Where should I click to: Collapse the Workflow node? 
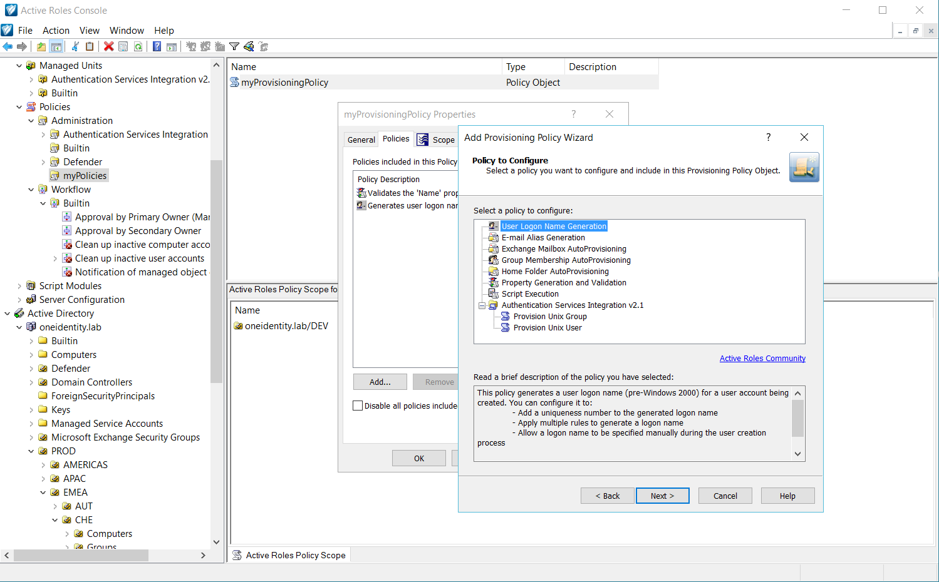(31, 189)
